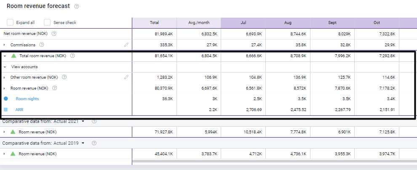This screenshot has width=417, height=170.
Task: Click help icon beside Other room revenue
Action: click(x=64, y=77)
